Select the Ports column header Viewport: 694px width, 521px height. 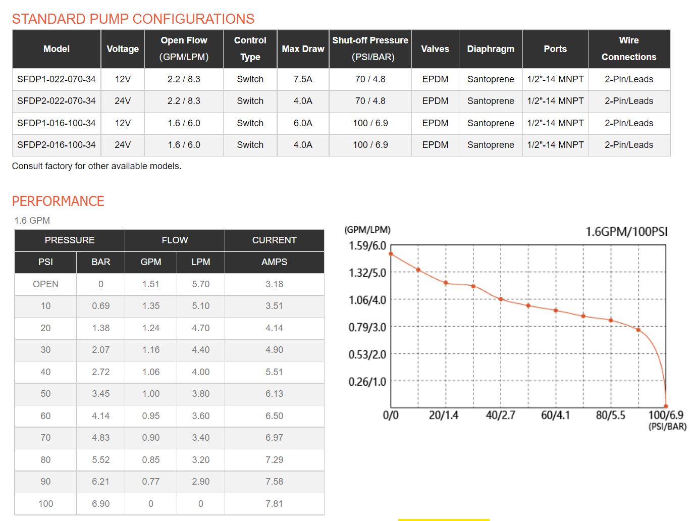point(555,49)
